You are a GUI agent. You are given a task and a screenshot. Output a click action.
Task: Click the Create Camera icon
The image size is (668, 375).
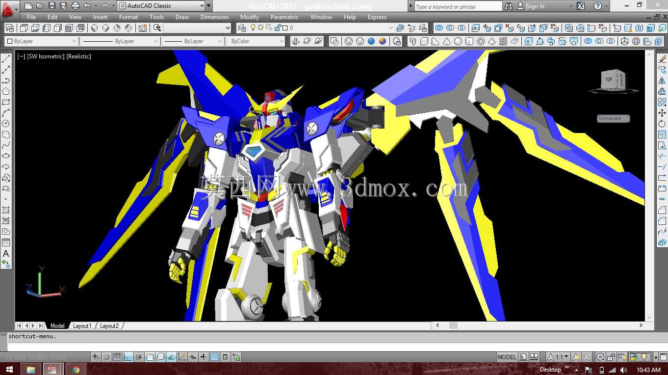142,28
